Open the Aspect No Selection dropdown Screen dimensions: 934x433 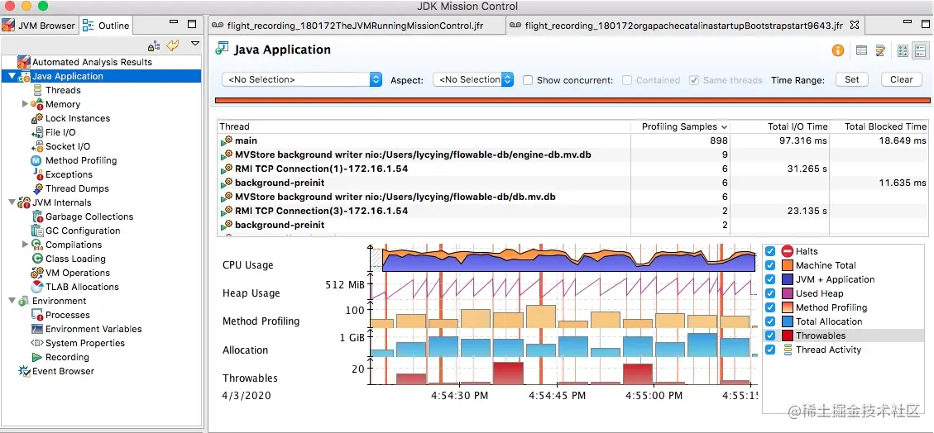pos(473,79)
